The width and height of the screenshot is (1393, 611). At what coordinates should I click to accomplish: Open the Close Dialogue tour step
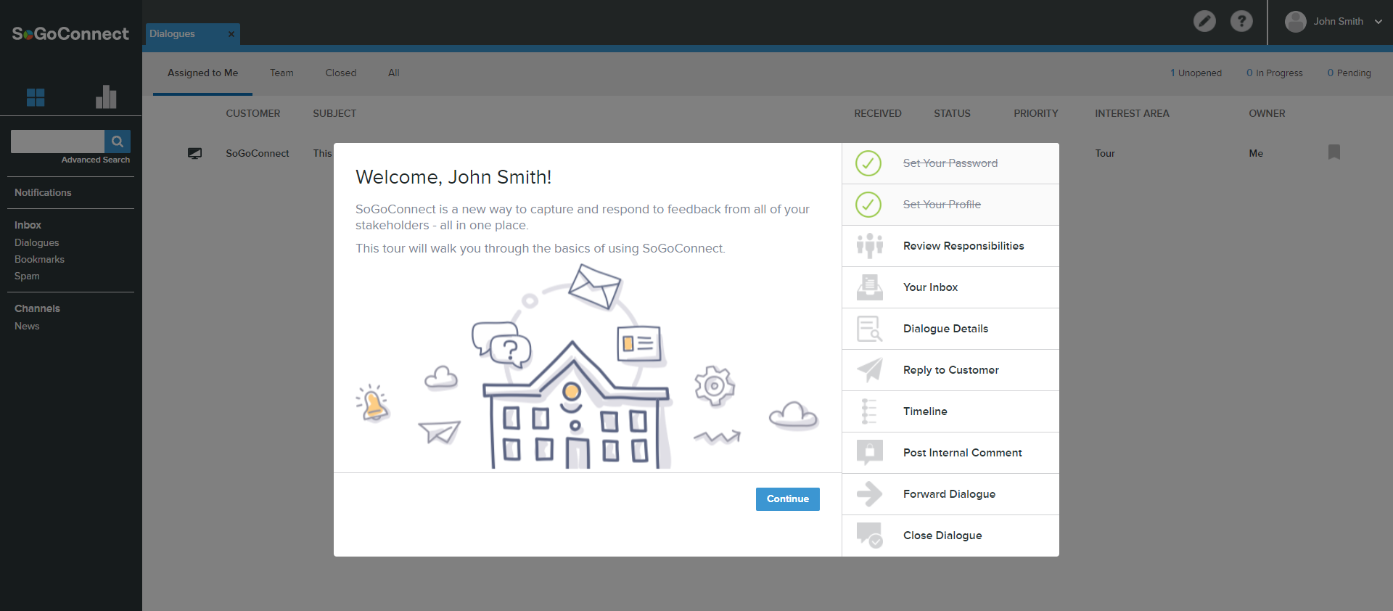[x=950, y=536]
